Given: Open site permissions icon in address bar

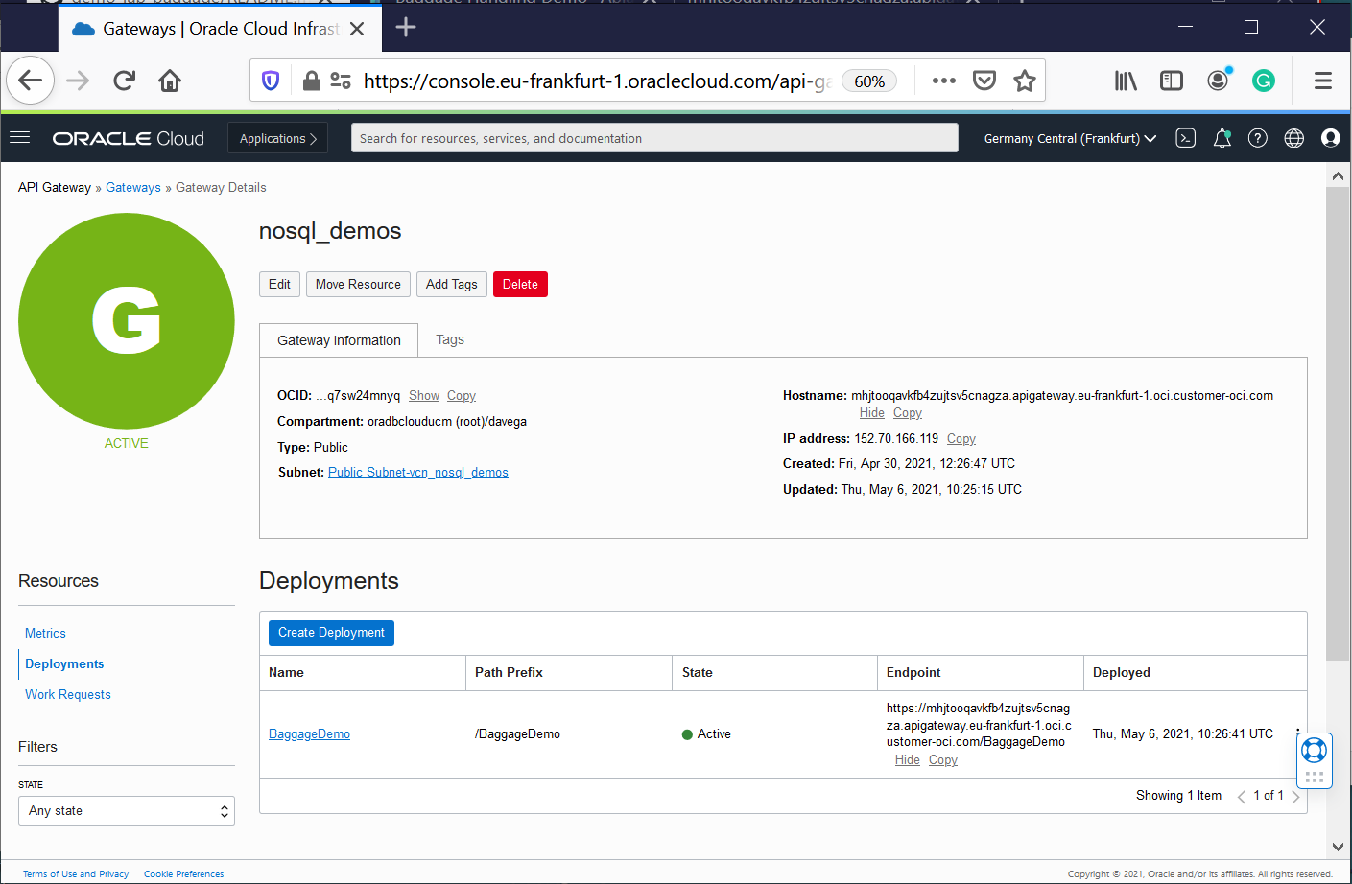Looking at the screenshot, I should pos(340,81).
